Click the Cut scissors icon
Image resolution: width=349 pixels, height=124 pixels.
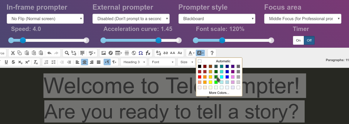13,53
